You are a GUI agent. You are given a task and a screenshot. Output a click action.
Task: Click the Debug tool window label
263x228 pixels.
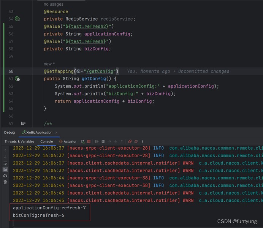tap(10, 133)
